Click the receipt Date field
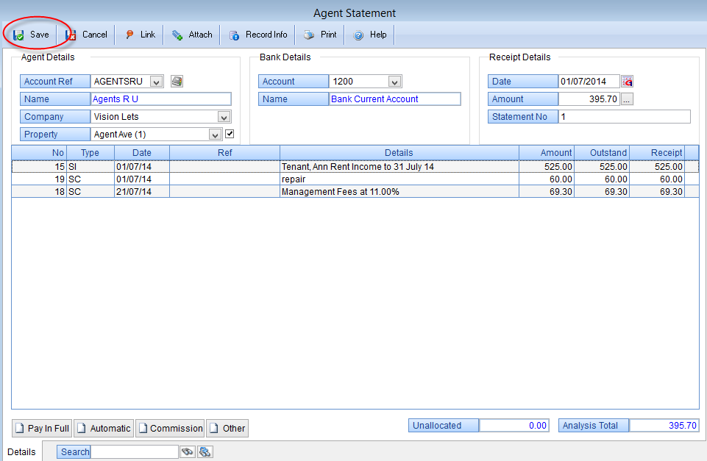 coord(589,82)
